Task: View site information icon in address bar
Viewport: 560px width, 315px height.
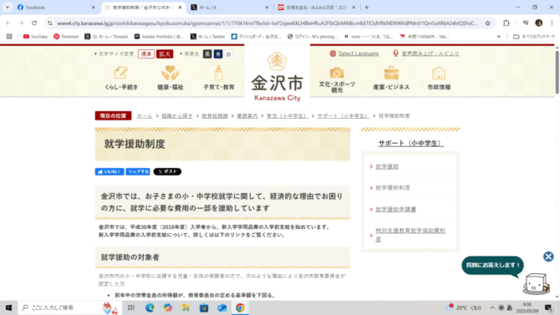Action: tap(50, 23)
